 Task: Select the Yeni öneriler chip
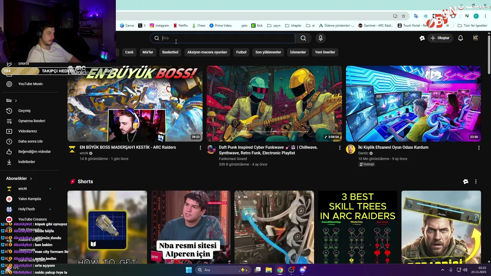[325, 52]
